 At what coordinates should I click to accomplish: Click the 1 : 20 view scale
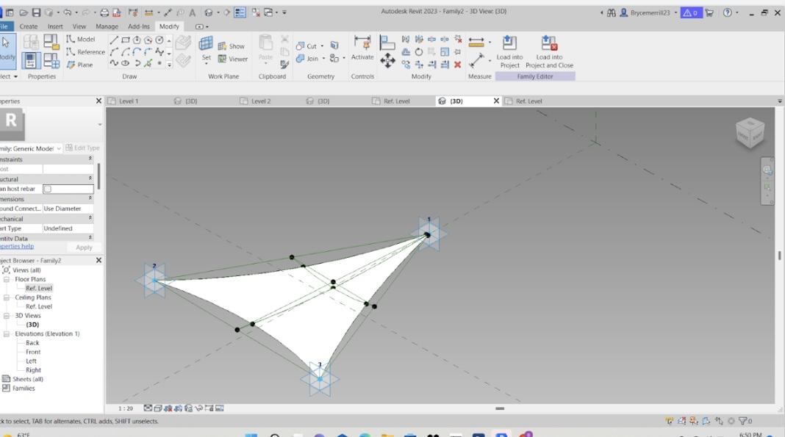click(x=125, y=408)
